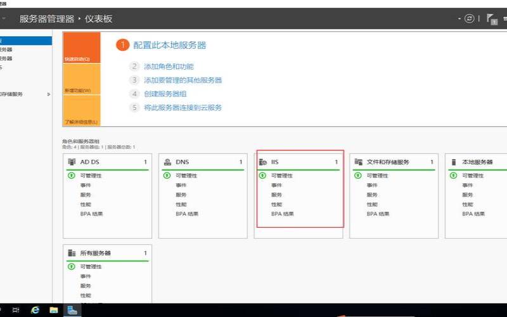Click 可管理性 in the DNS tile
Screen dimensions: 507x317
tap(186, 176)
